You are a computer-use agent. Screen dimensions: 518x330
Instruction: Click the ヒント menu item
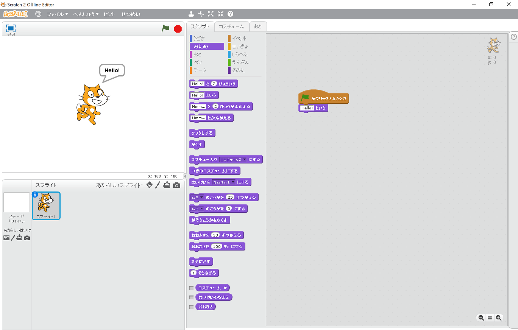click(x=109, y=14)
